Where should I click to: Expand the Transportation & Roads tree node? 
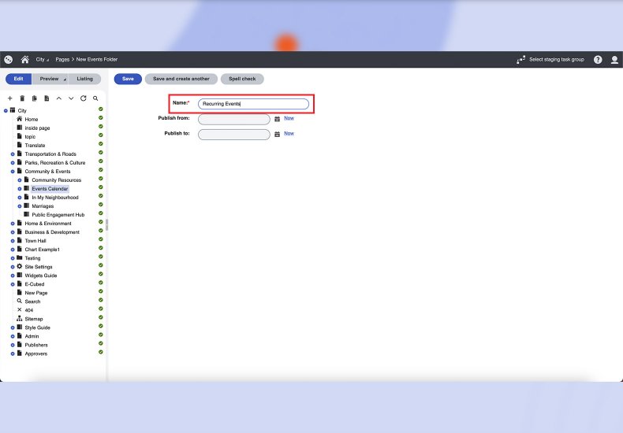13,154
